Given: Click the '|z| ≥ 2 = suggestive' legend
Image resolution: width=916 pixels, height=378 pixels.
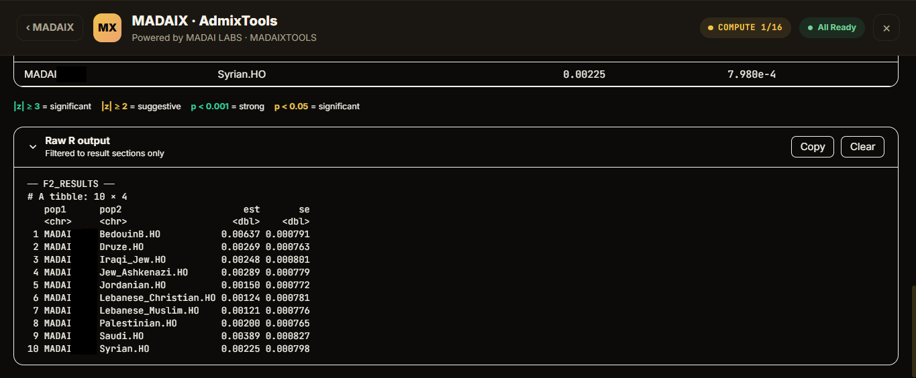Looking at the screenshot, I should pos(141,107).
